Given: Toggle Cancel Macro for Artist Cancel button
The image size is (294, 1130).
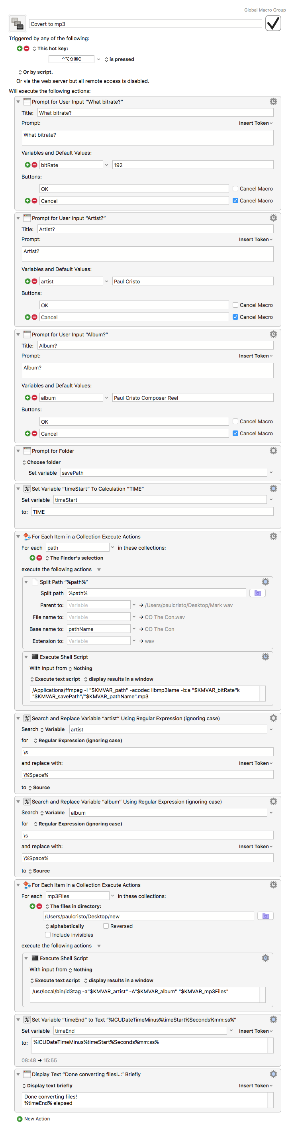Looking at the screenshot, I should tap(236, 317).
